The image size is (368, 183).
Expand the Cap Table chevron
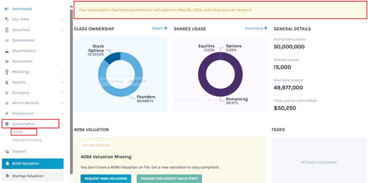[x=62, y=19]
